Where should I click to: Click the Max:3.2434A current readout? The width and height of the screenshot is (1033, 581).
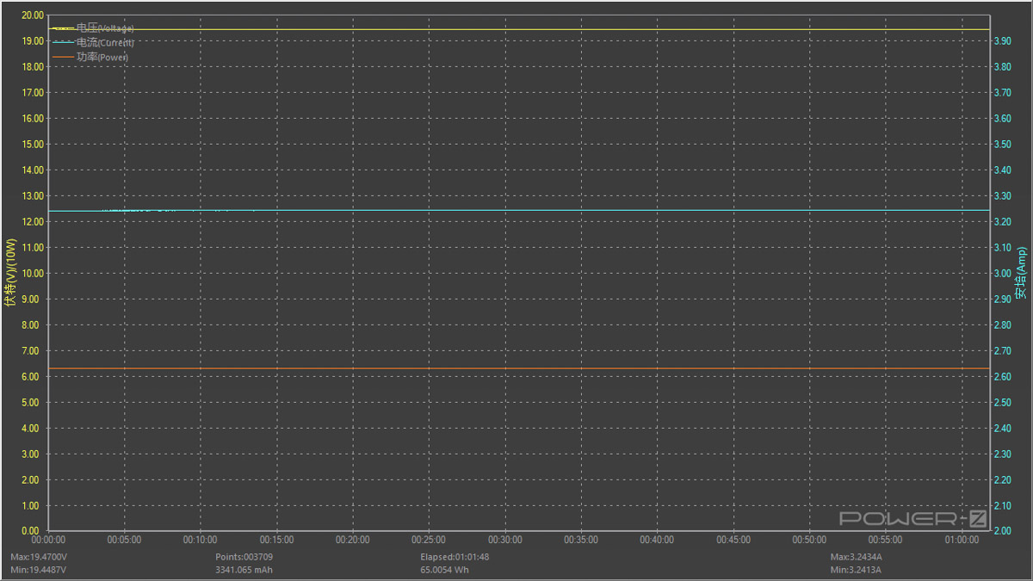pos(856,557)
